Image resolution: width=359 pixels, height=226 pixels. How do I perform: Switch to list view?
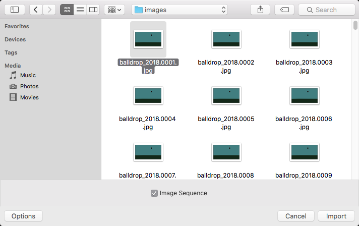click(x=80, y=10)
